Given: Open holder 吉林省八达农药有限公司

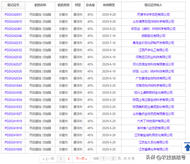Looking at the screenshot, I should pos(153,128).
